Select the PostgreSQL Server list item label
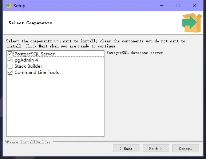The image size is (206, 159). click(35, 54)
